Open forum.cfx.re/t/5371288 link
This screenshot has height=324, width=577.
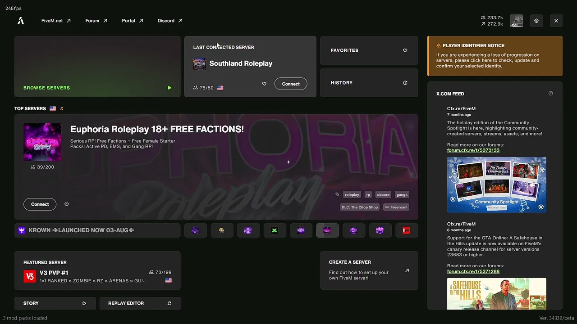point(473,271)
